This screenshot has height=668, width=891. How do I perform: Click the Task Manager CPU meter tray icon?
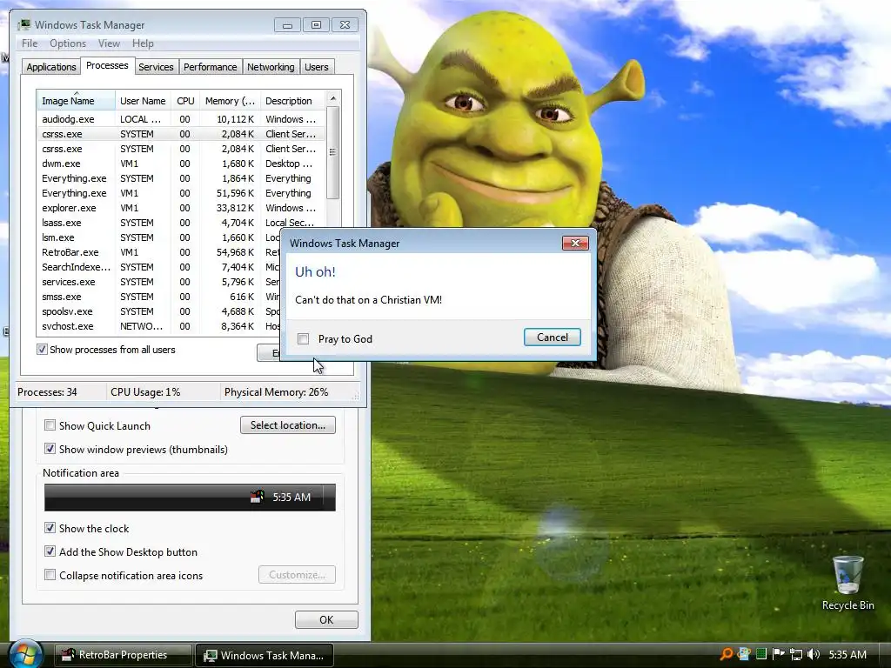point(761,654)
